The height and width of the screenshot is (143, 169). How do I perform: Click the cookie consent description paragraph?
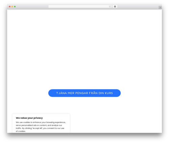(41, 127)
